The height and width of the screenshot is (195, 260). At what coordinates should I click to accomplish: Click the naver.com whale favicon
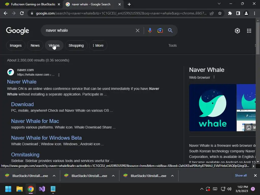pos(11,72)
